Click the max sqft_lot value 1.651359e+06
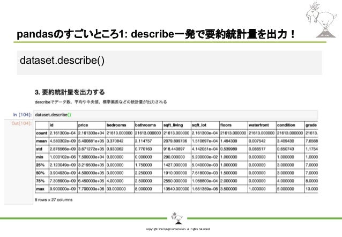This screenshot has width=342, height=237. (x=205, y=189)
